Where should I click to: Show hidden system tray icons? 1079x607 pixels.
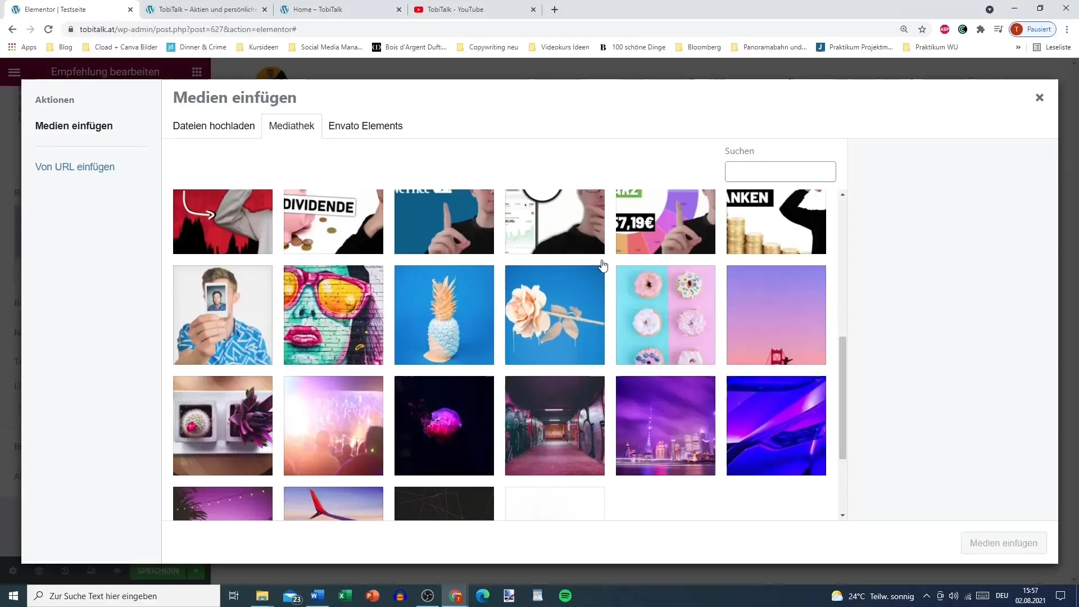point(926,596)
